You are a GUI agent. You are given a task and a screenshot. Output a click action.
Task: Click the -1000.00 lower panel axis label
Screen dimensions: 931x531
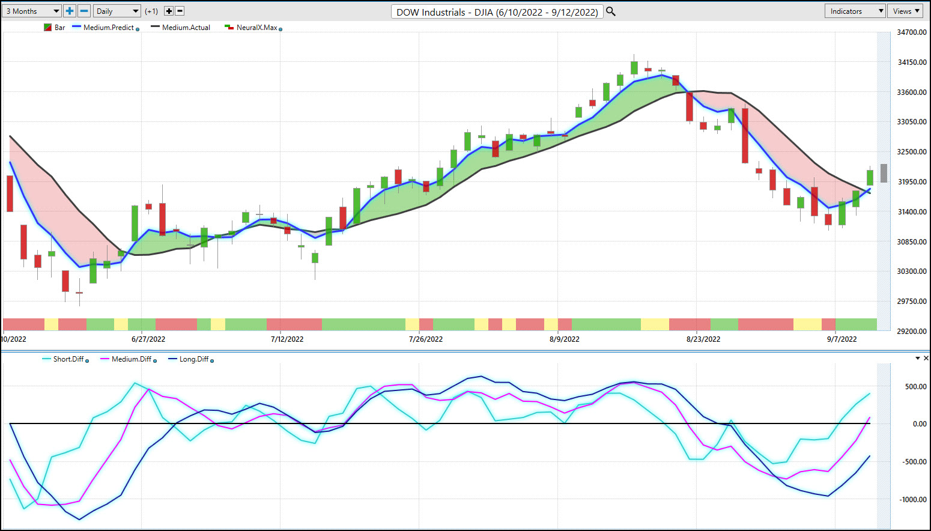coord(913,500)
